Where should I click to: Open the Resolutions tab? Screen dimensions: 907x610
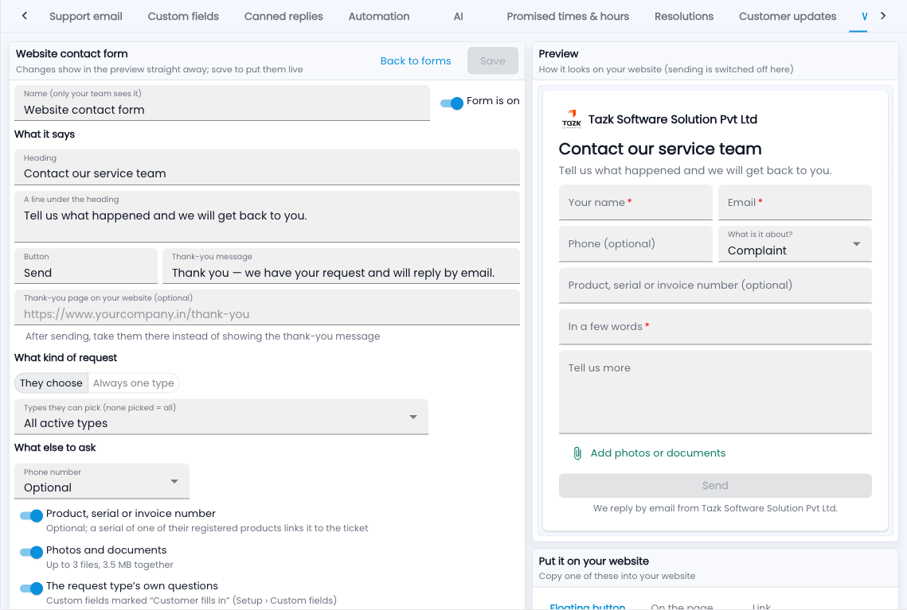coord(684,16)
